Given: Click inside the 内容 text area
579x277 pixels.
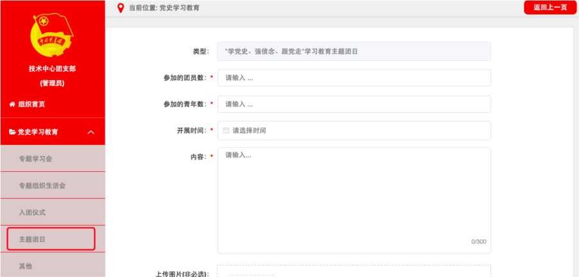Looking at the screenshot, I should 354,200.
